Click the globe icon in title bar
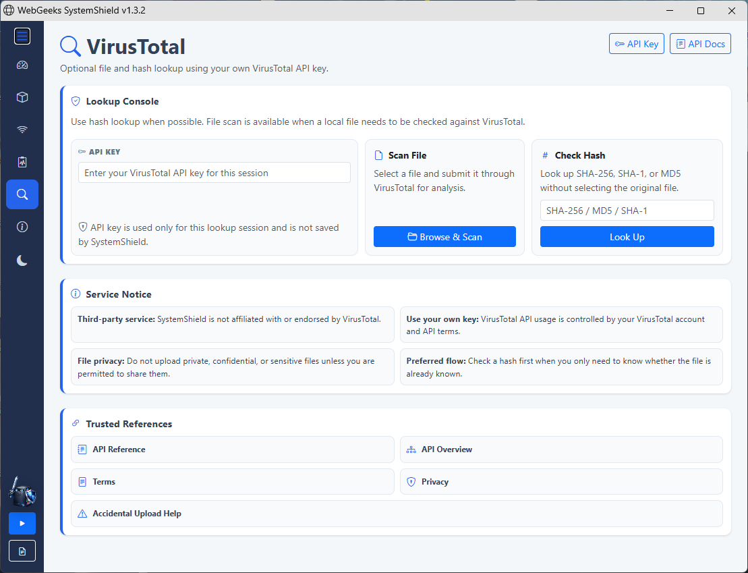Image resolution: width=748 pixels, height=573 pixels. [x=9, y=11]
